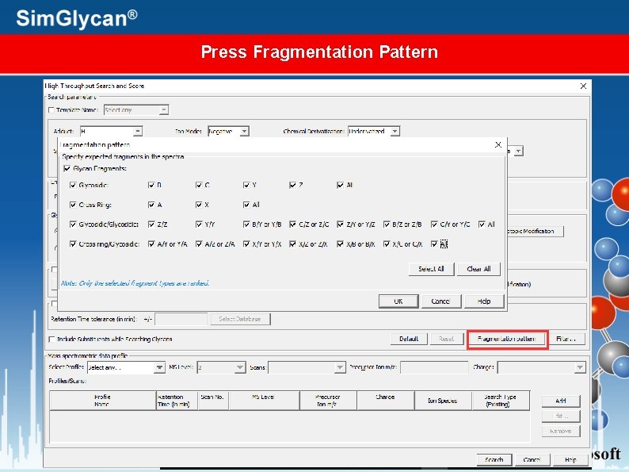This screenshot has height=472, width=629.
Task: Toggle the C/Z or Z/C checkbox
Action: 293,224
